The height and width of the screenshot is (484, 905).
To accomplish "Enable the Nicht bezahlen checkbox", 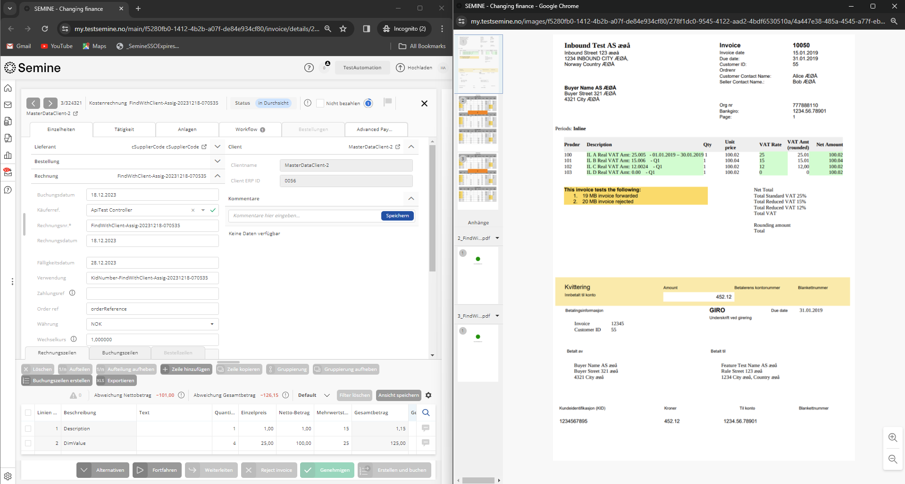I will 320,103.
